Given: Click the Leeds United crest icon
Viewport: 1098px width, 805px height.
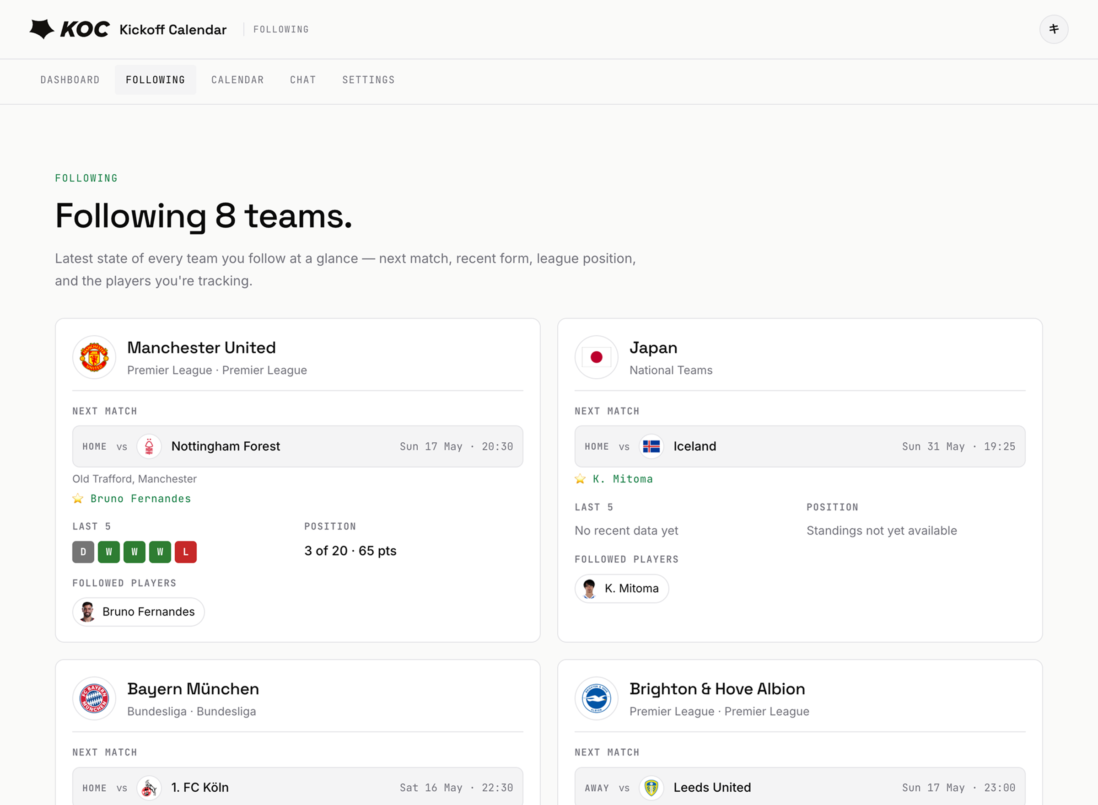Looking at the screenshot, I should coord(651,788).
